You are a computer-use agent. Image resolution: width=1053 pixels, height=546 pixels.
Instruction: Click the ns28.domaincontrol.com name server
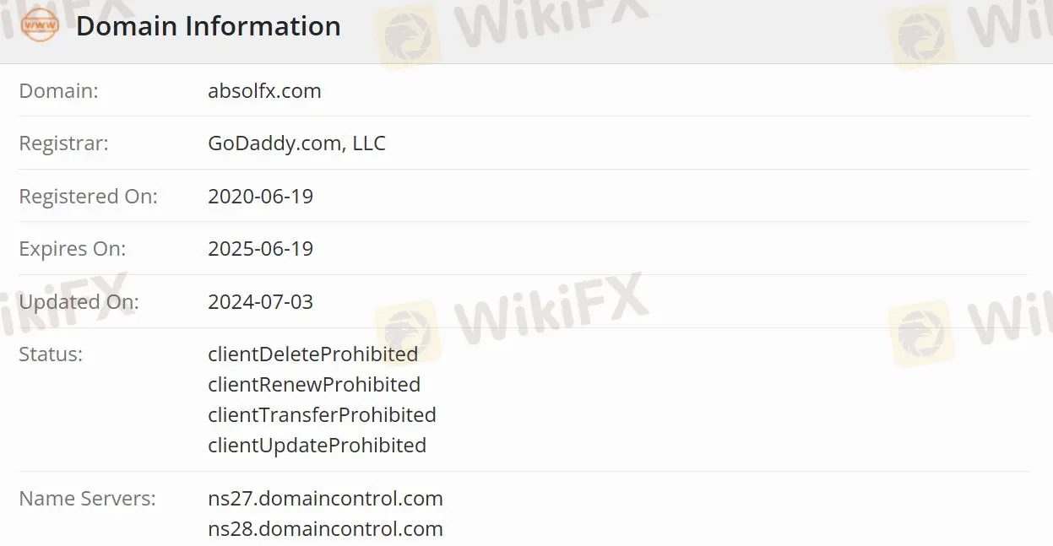click(x=325, y=529)
